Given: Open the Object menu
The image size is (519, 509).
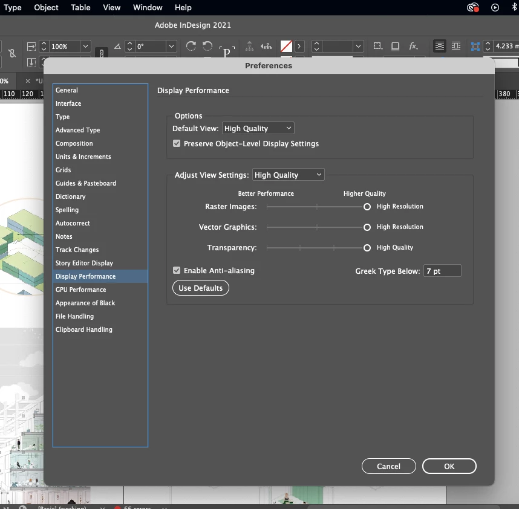Looking at the screenshot, I should [46, 7].
